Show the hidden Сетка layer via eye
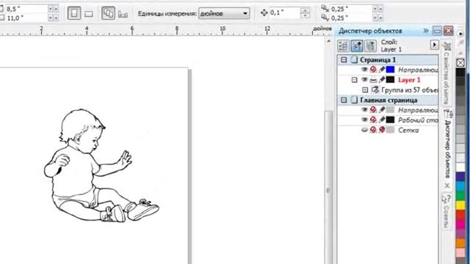This screenshot has width=470, height=264. [x=364, y=130]
